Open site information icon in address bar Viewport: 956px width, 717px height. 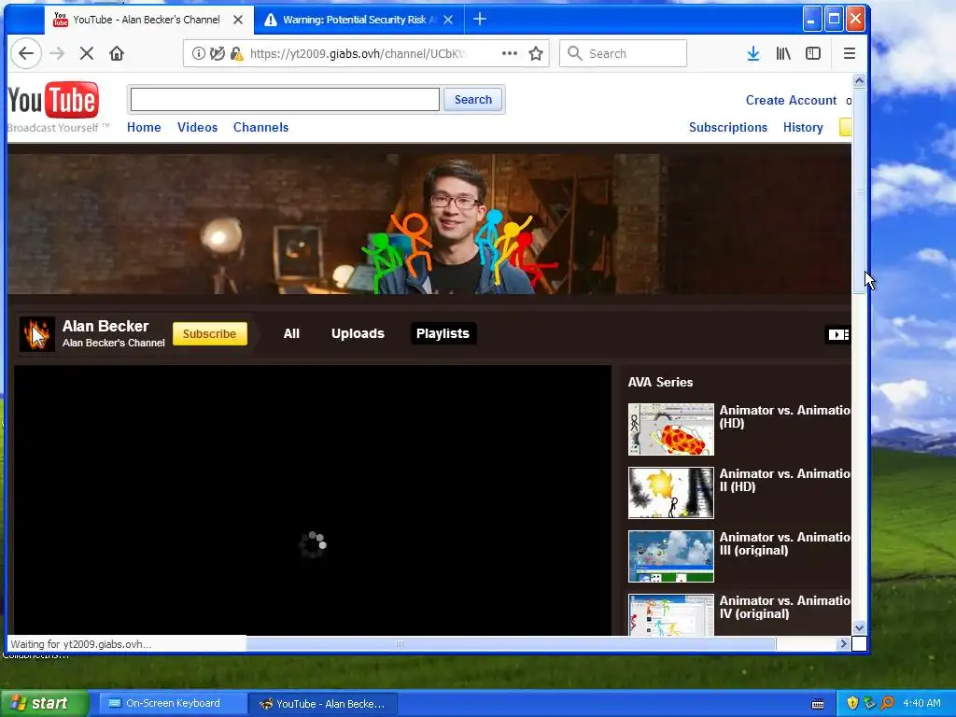coord(199,53)
